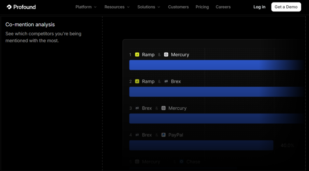Visit the Careers page
The image size is (309, 171).
point(223,7)
